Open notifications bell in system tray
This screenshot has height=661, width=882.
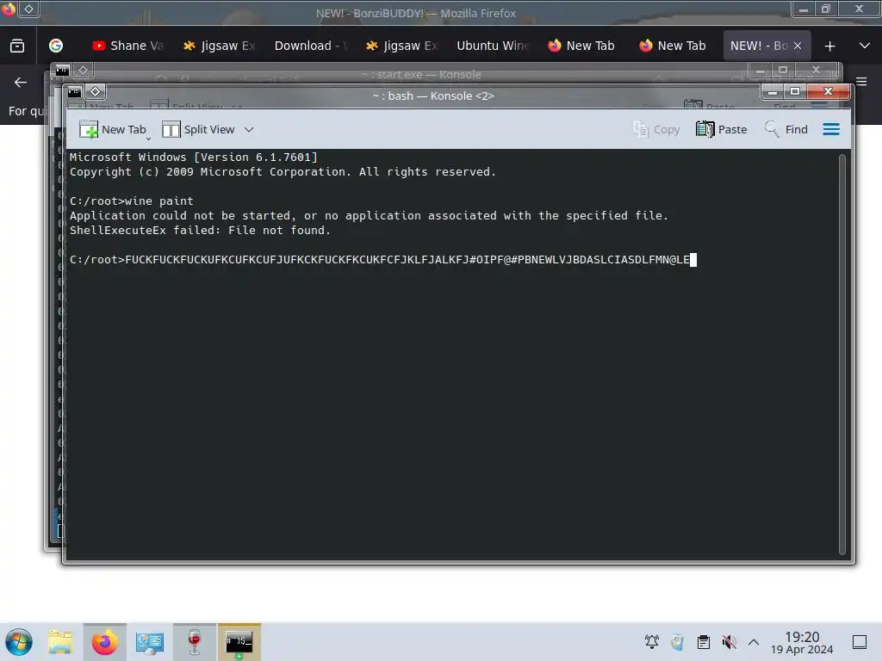coord(651,642)
